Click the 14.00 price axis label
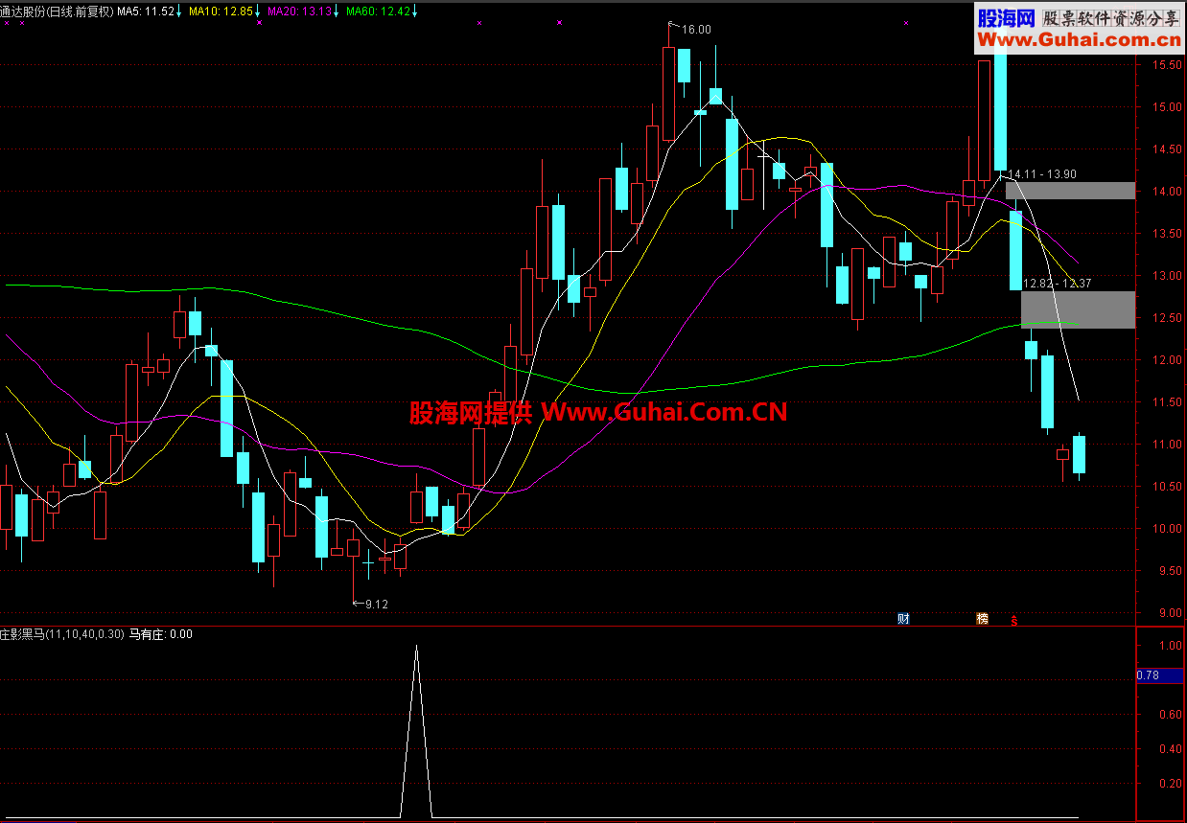 click(1167, 192)
